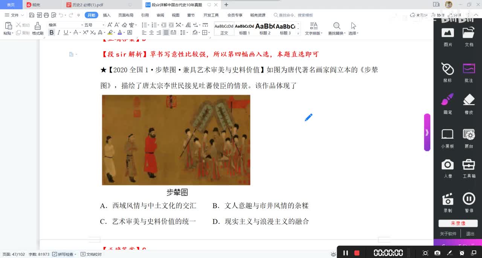Open the 图片 (Picture) tool in side panel
The image size is (482, 258).
point(448,37)
